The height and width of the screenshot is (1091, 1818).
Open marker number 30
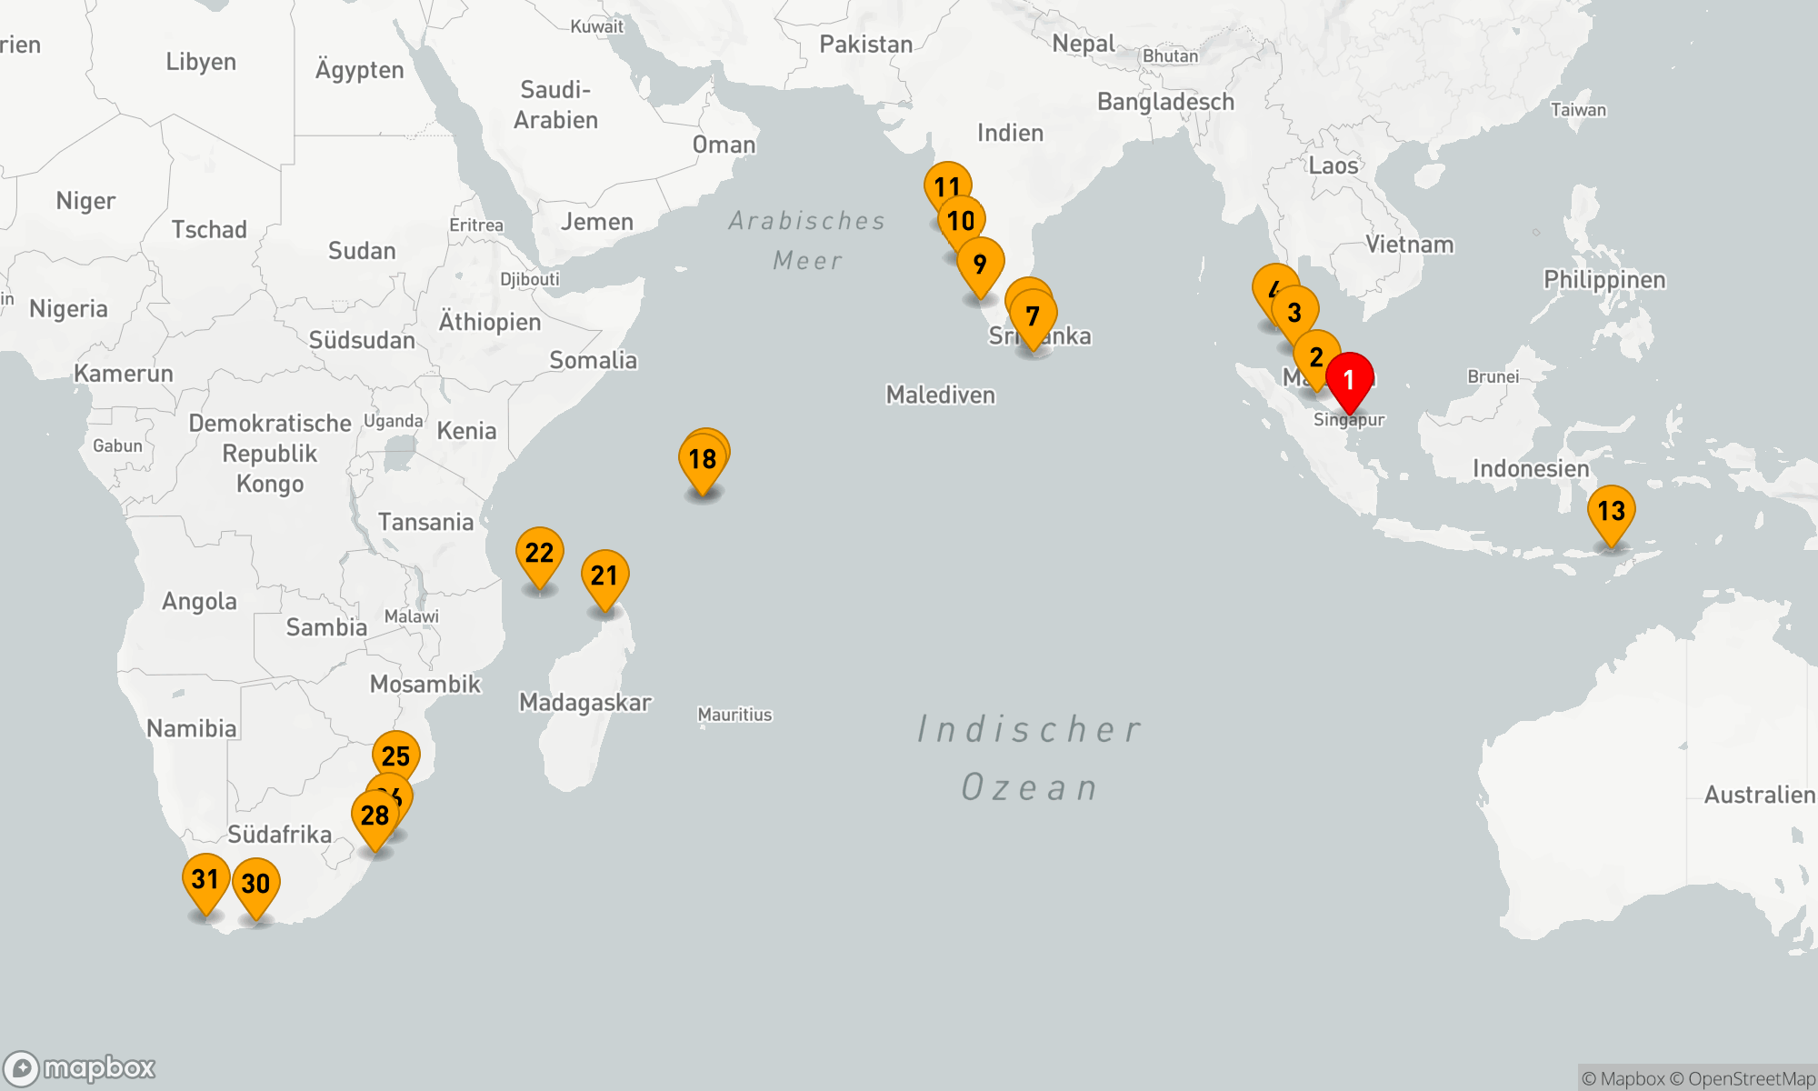coord(255,884)
